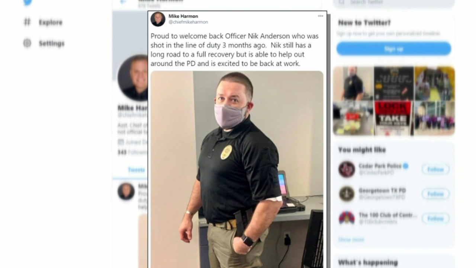Screen dimensions: 476x268
Task: Open the Explore menu item
Action: pos(43,22)
